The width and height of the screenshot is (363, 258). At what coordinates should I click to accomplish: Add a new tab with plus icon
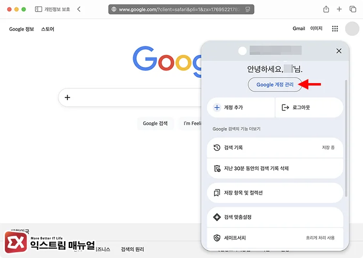[339, 9]
